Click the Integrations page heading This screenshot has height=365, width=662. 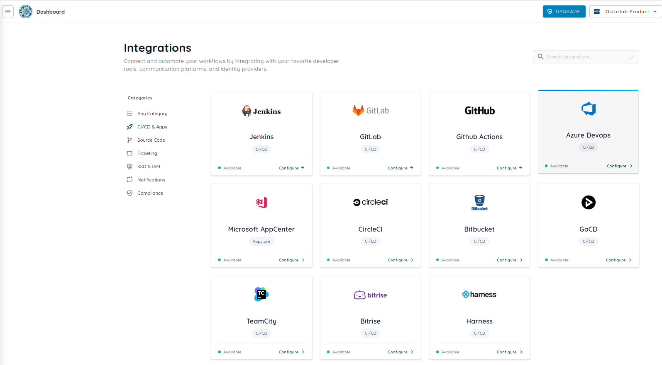(x=157, y=48)
